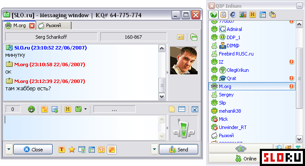
Task: Open the green save icon dropdown arrow
Action: coord(85,109)
